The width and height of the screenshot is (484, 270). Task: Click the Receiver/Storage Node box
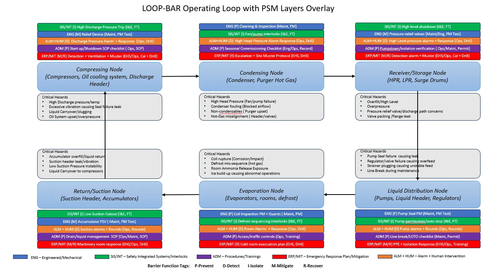coord(417,76)
